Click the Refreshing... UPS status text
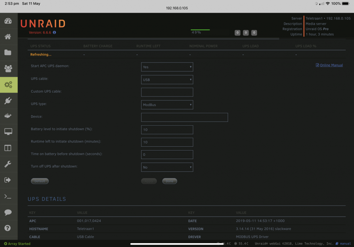The width and height of the screenshot is (354, 247). (41, 54)
